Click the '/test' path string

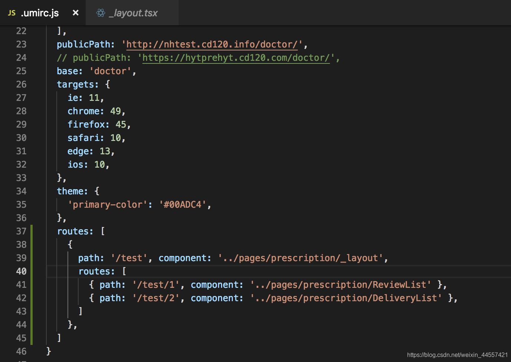[129, 258]
